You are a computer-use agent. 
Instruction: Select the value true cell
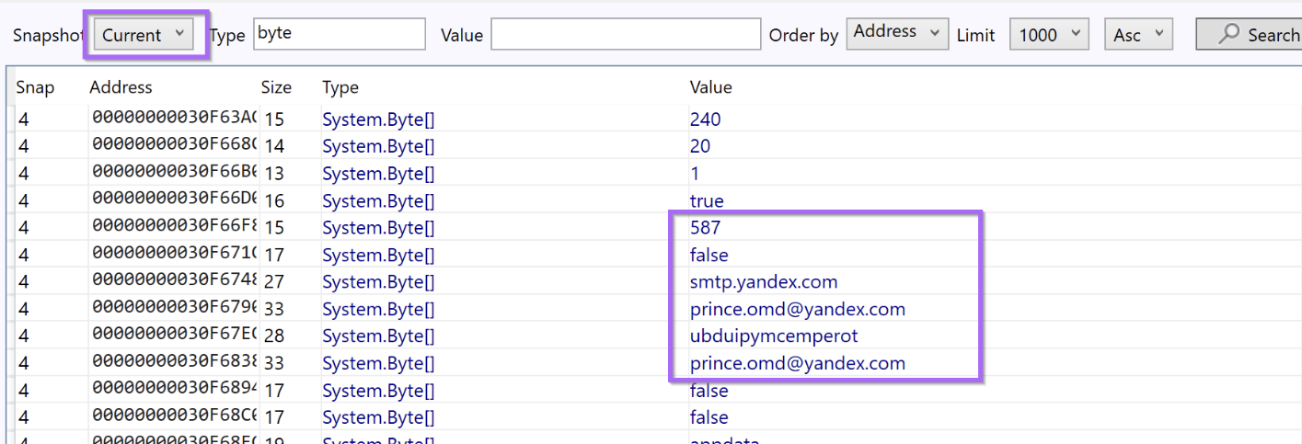pyautogui.click(x=707, y=200)
